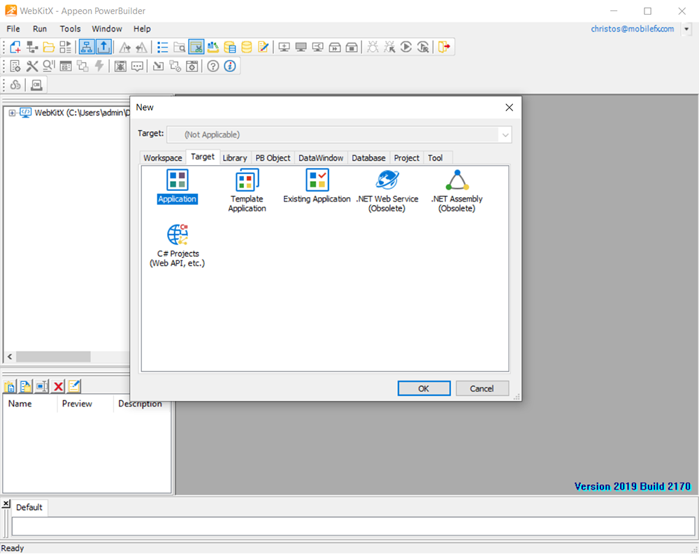Image resolution: width=699 pixels, height=554 pixels.
Task: Click the bug-in-frame icon in second toolbar
Action: [x=120, y=66]
